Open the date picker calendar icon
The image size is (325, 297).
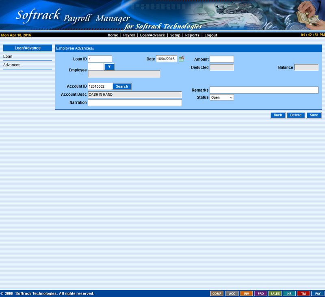point(181,59)
